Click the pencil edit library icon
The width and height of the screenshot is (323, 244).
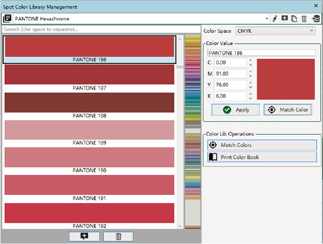click(275, 18)
